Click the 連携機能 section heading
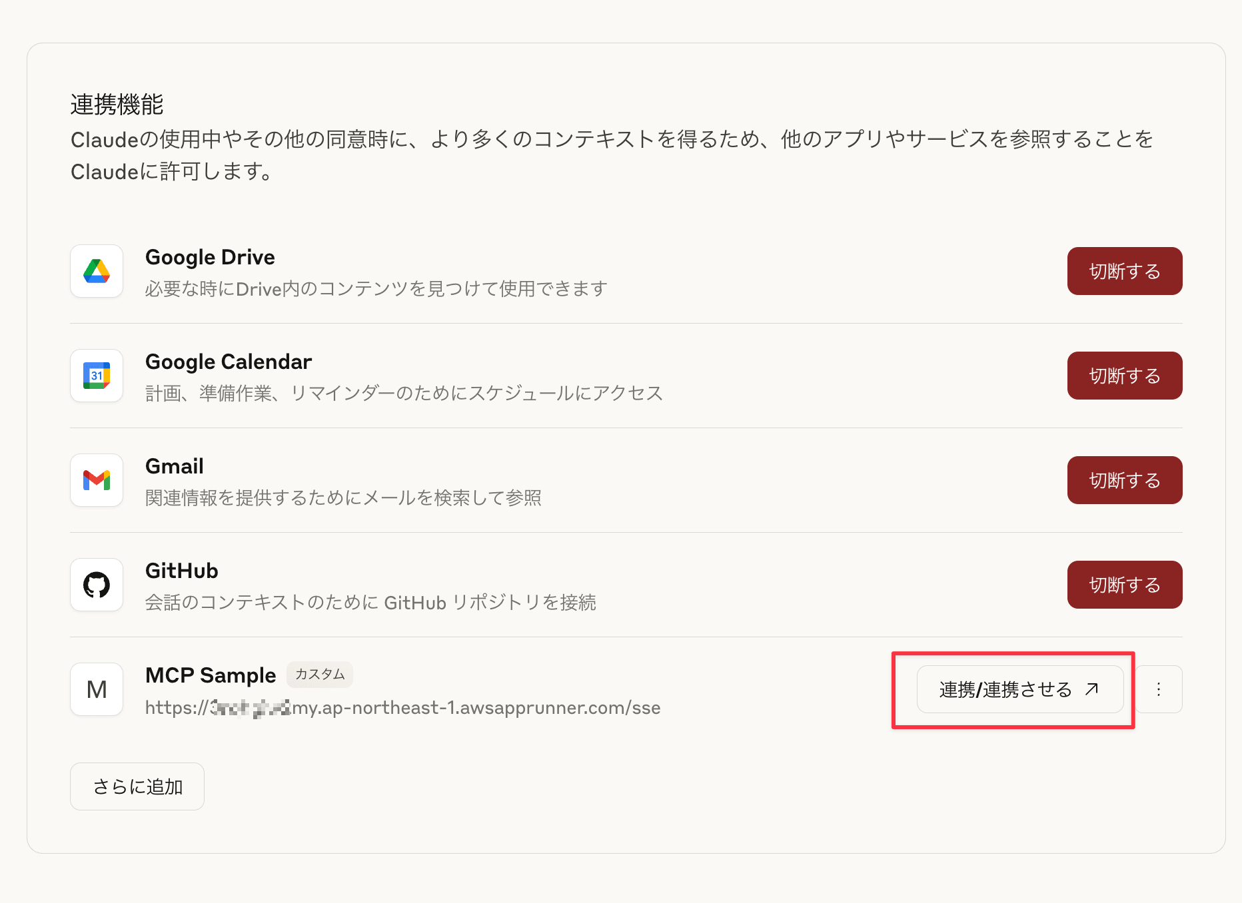This screenshot has width=1242, height=903. pyautogui.click(x=117, y=105)
